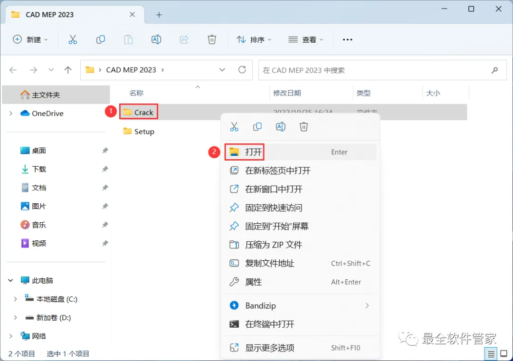
Task: Go up one folder level
Action: point(68,70)
